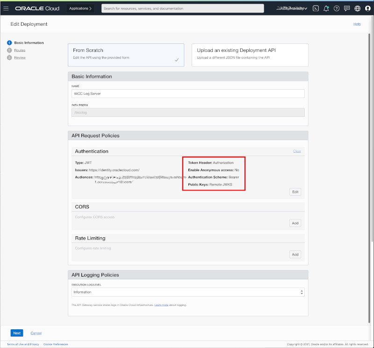Open the Help link
Image resolution: width=374 pixels, height=348 pixels.
pos(357,24)
